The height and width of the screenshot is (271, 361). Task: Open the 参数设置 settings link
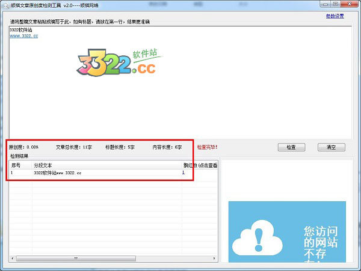click(x=335, y=16)
